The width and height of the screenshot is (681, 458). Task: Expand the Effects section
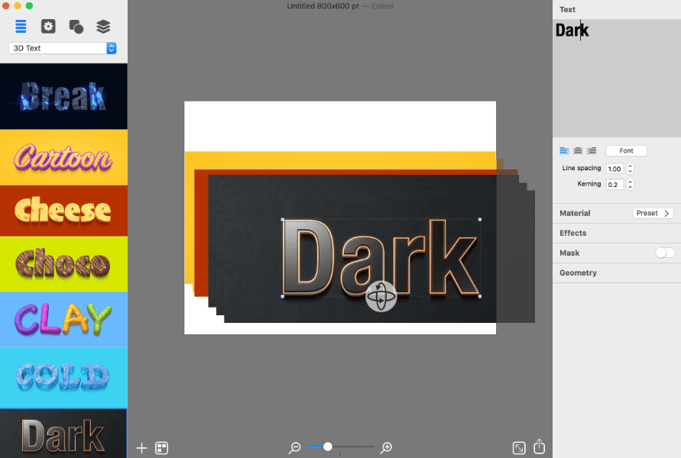(617, 233)
